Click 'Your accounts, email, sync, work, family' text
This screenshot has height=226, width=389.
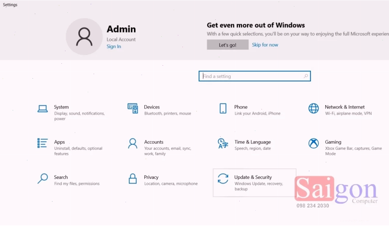[168, 151]
